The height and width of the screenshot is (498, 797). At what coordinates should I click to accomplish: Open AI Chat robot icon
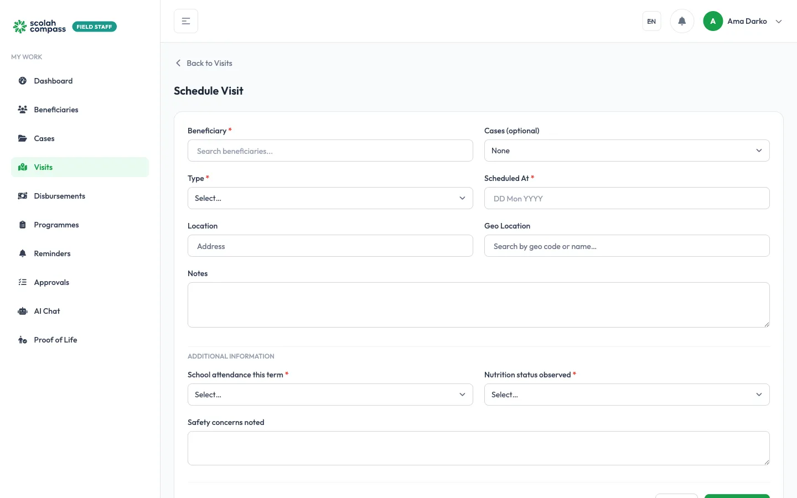[x=23, y=311]
